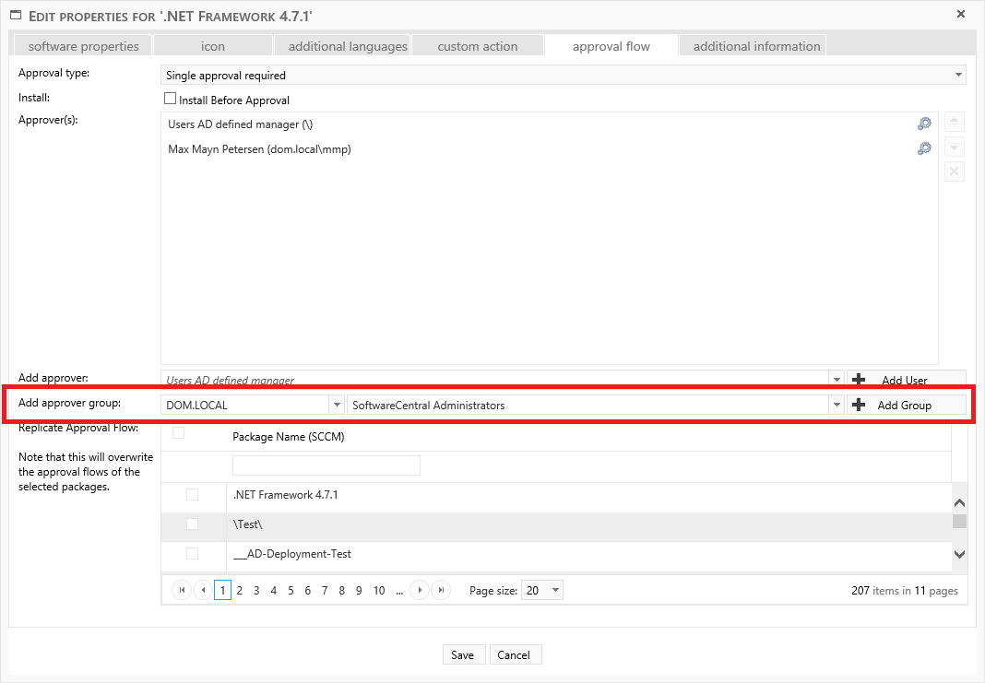Remove selected approver with X icon
The height and width of the screenshot is (683, 985).
coord(955,171)
